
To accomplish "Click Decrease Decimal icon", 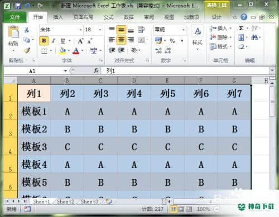I will [168, 50].
